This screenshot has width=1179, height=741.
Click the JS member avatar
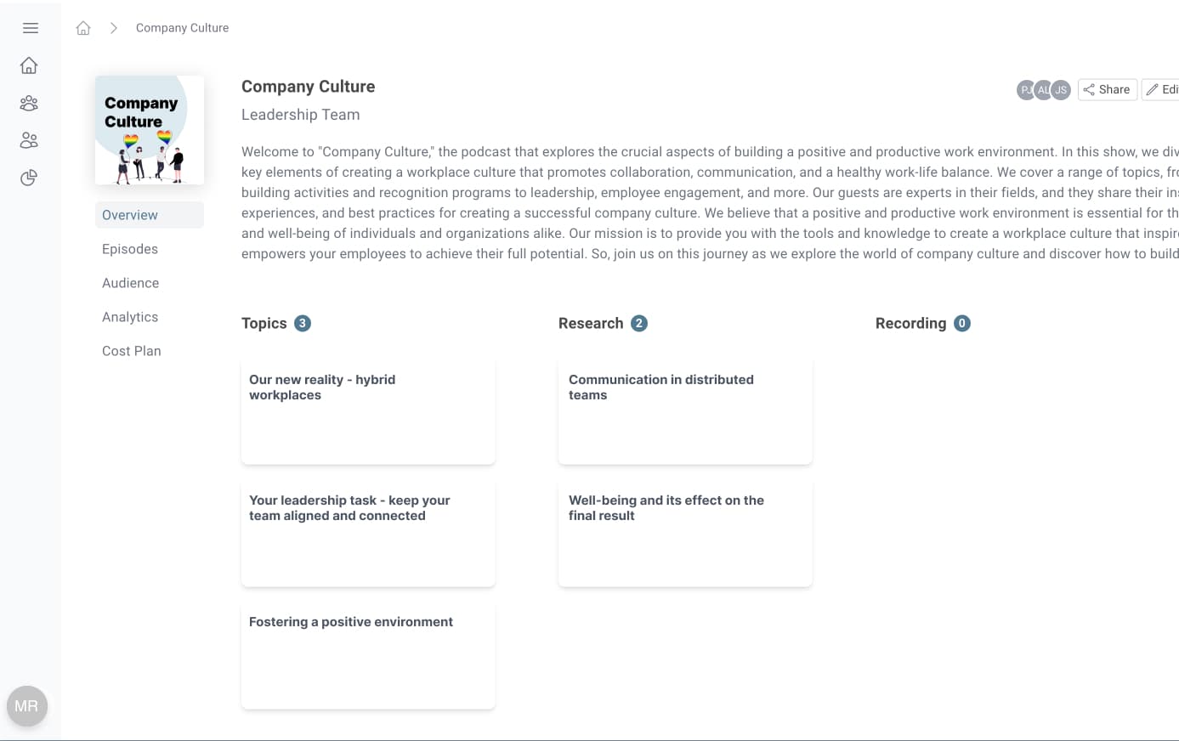[x=1061, y=90]
